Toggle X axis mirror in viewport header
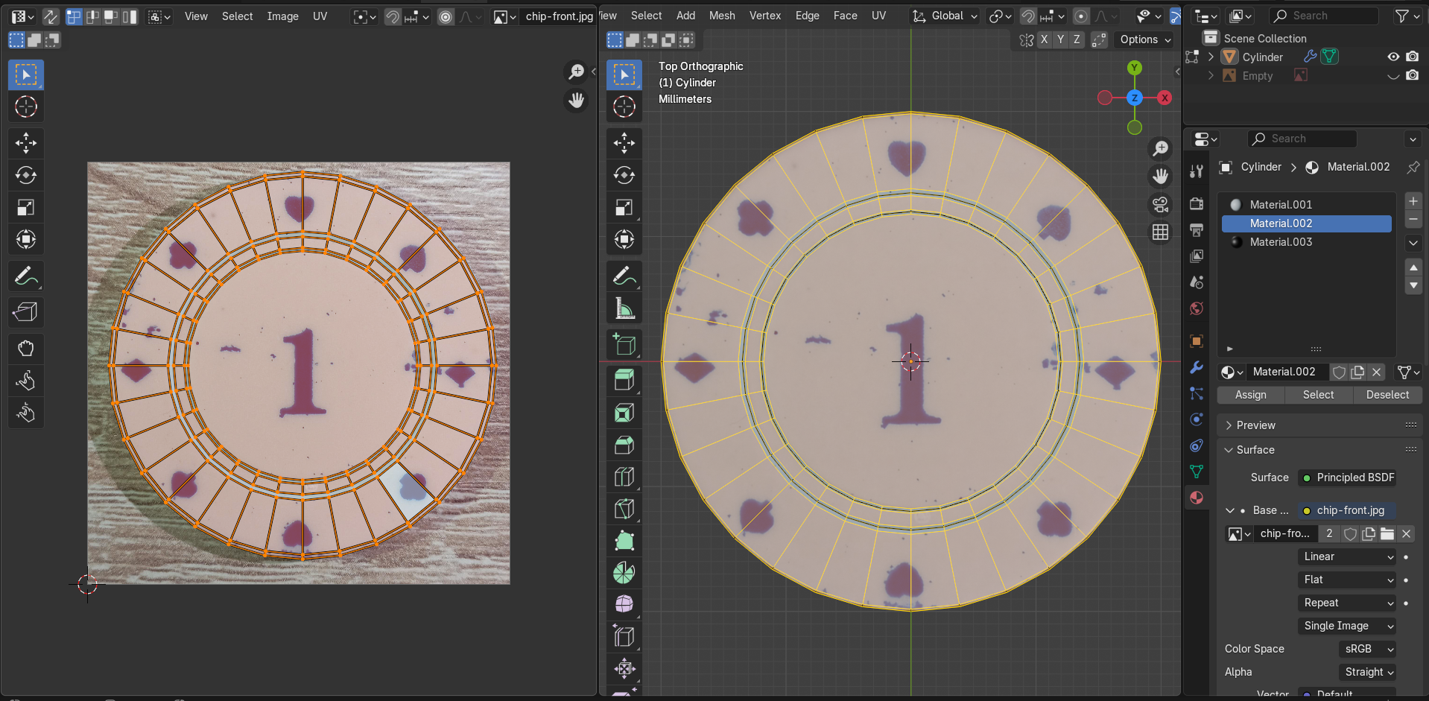Viewport: 1429px width, 701px height. [1044, 39]
